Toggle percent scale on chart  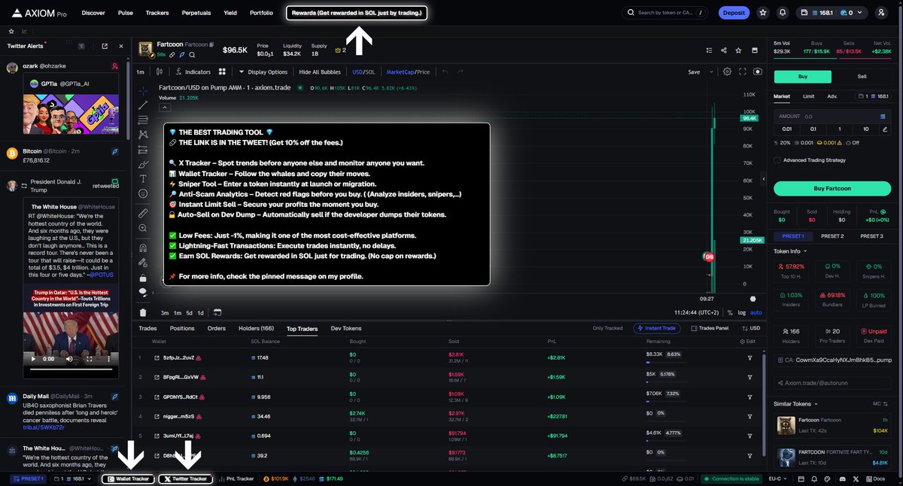[x=730, y=312]
